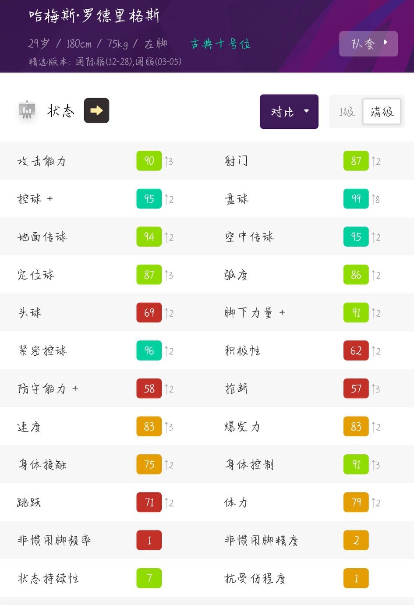Click the red 69 头球 rating badge

149,313
